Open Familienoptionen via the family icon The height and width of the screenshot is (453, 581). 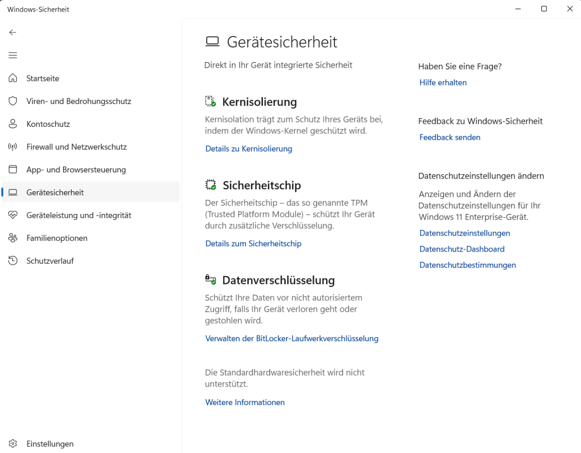(13, 238)
